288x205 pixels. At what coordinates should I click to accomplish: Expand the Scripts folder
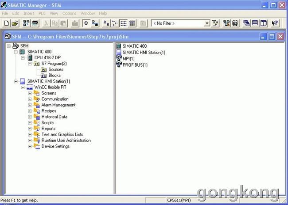(30, 123)
